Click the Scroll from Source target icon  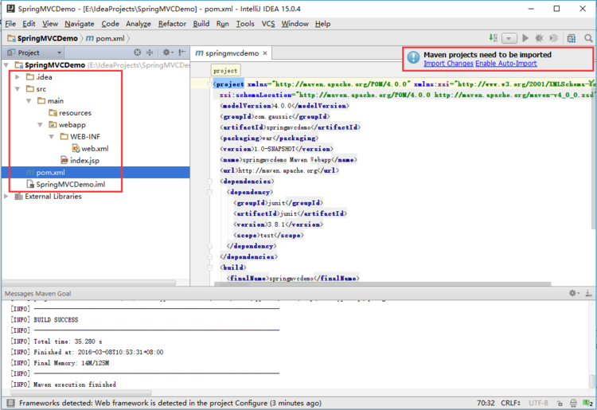click(x=138, y=53)
